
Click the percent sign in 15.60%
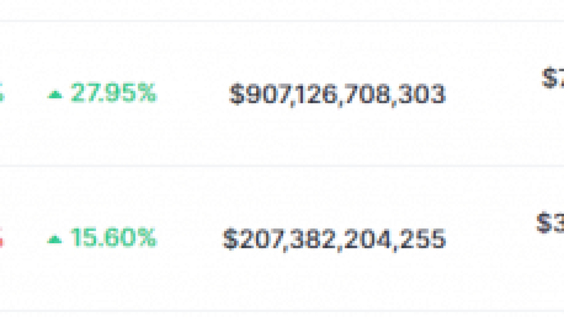pos(147,238)
